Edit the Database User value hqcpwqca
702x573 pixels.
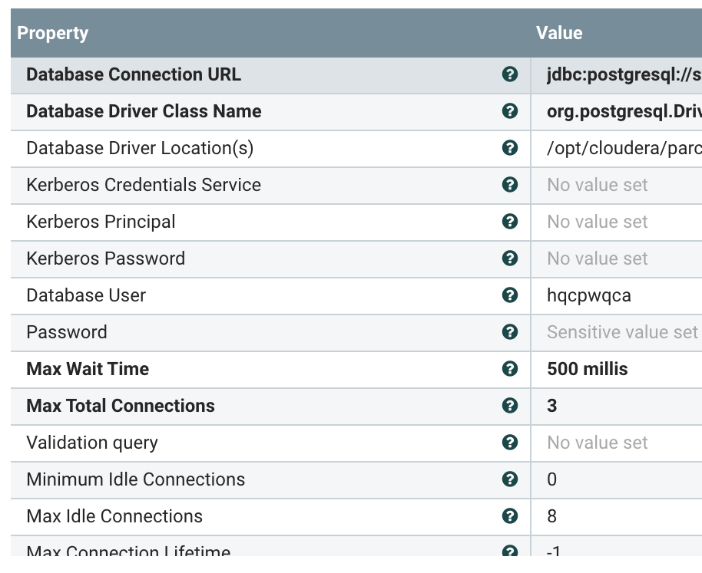(589, 295)
